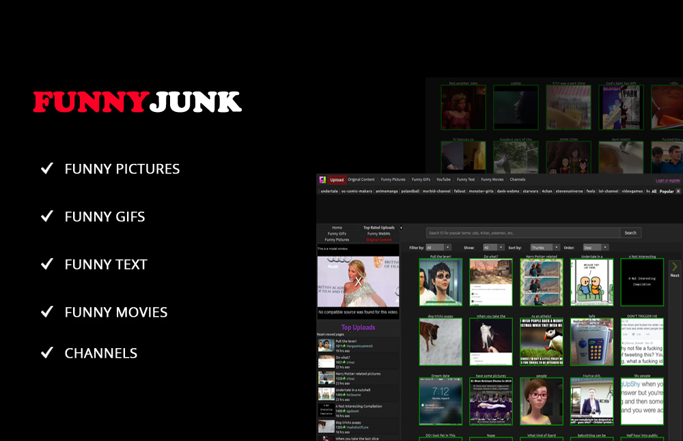Open Top Rated Uploads in the sidebar
The height and width of the screenshot is (441, 683).
tap(379, 228)
